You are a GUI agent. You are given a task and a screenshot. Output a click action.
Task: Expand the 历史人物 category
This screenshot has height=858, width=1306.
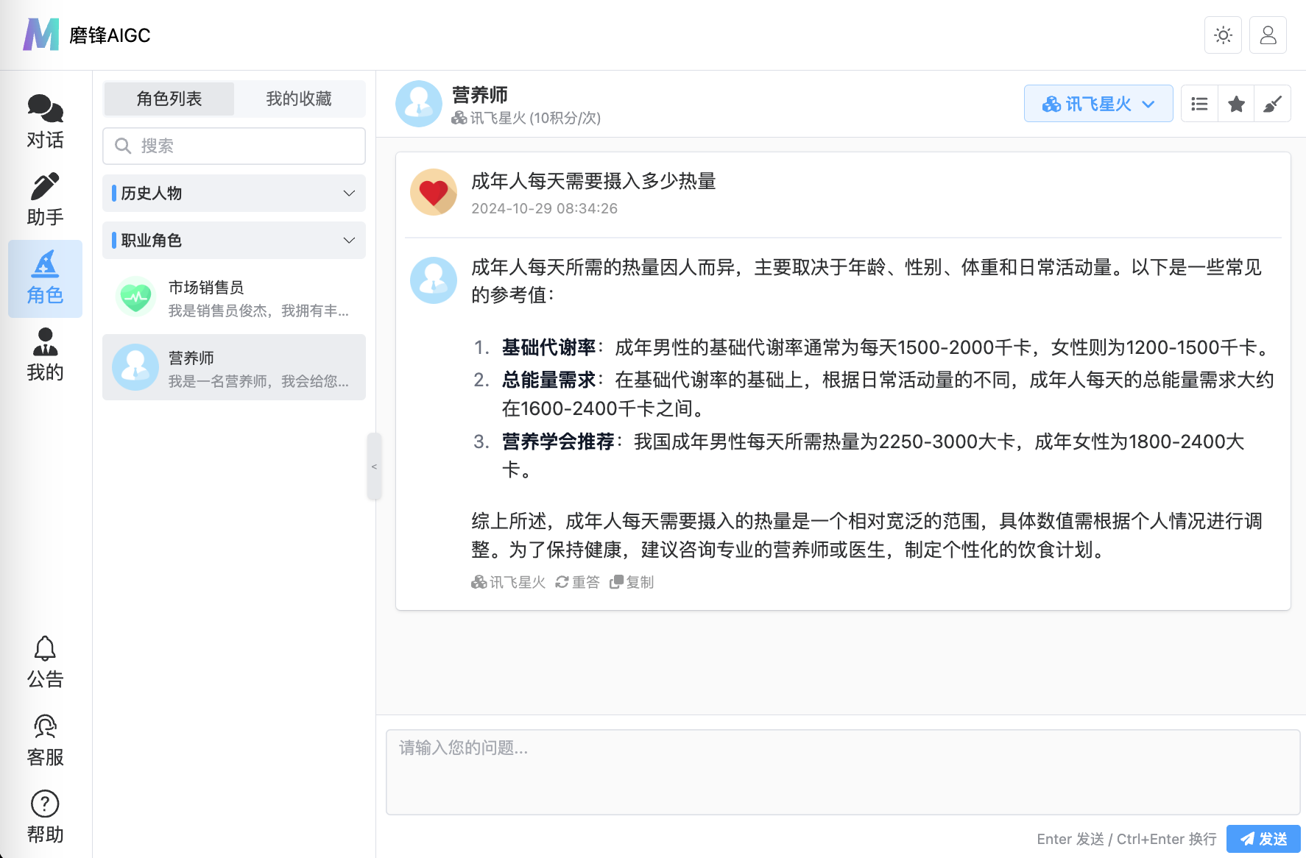[x=234, y=193]
